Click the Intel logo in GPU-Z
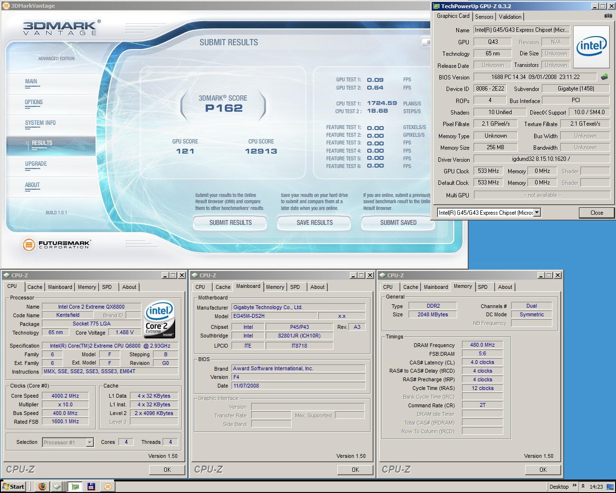 591,46
